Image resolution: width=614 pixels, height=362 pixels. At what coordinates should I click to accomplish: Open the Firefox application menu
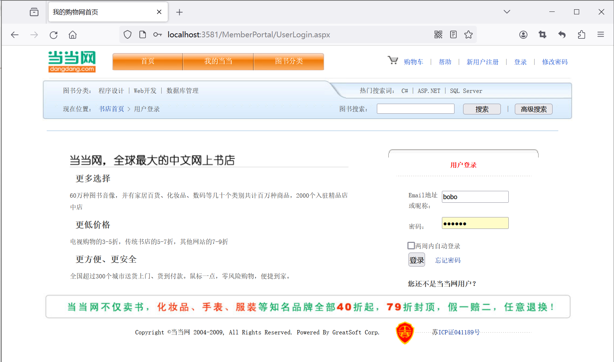(600, 34)
